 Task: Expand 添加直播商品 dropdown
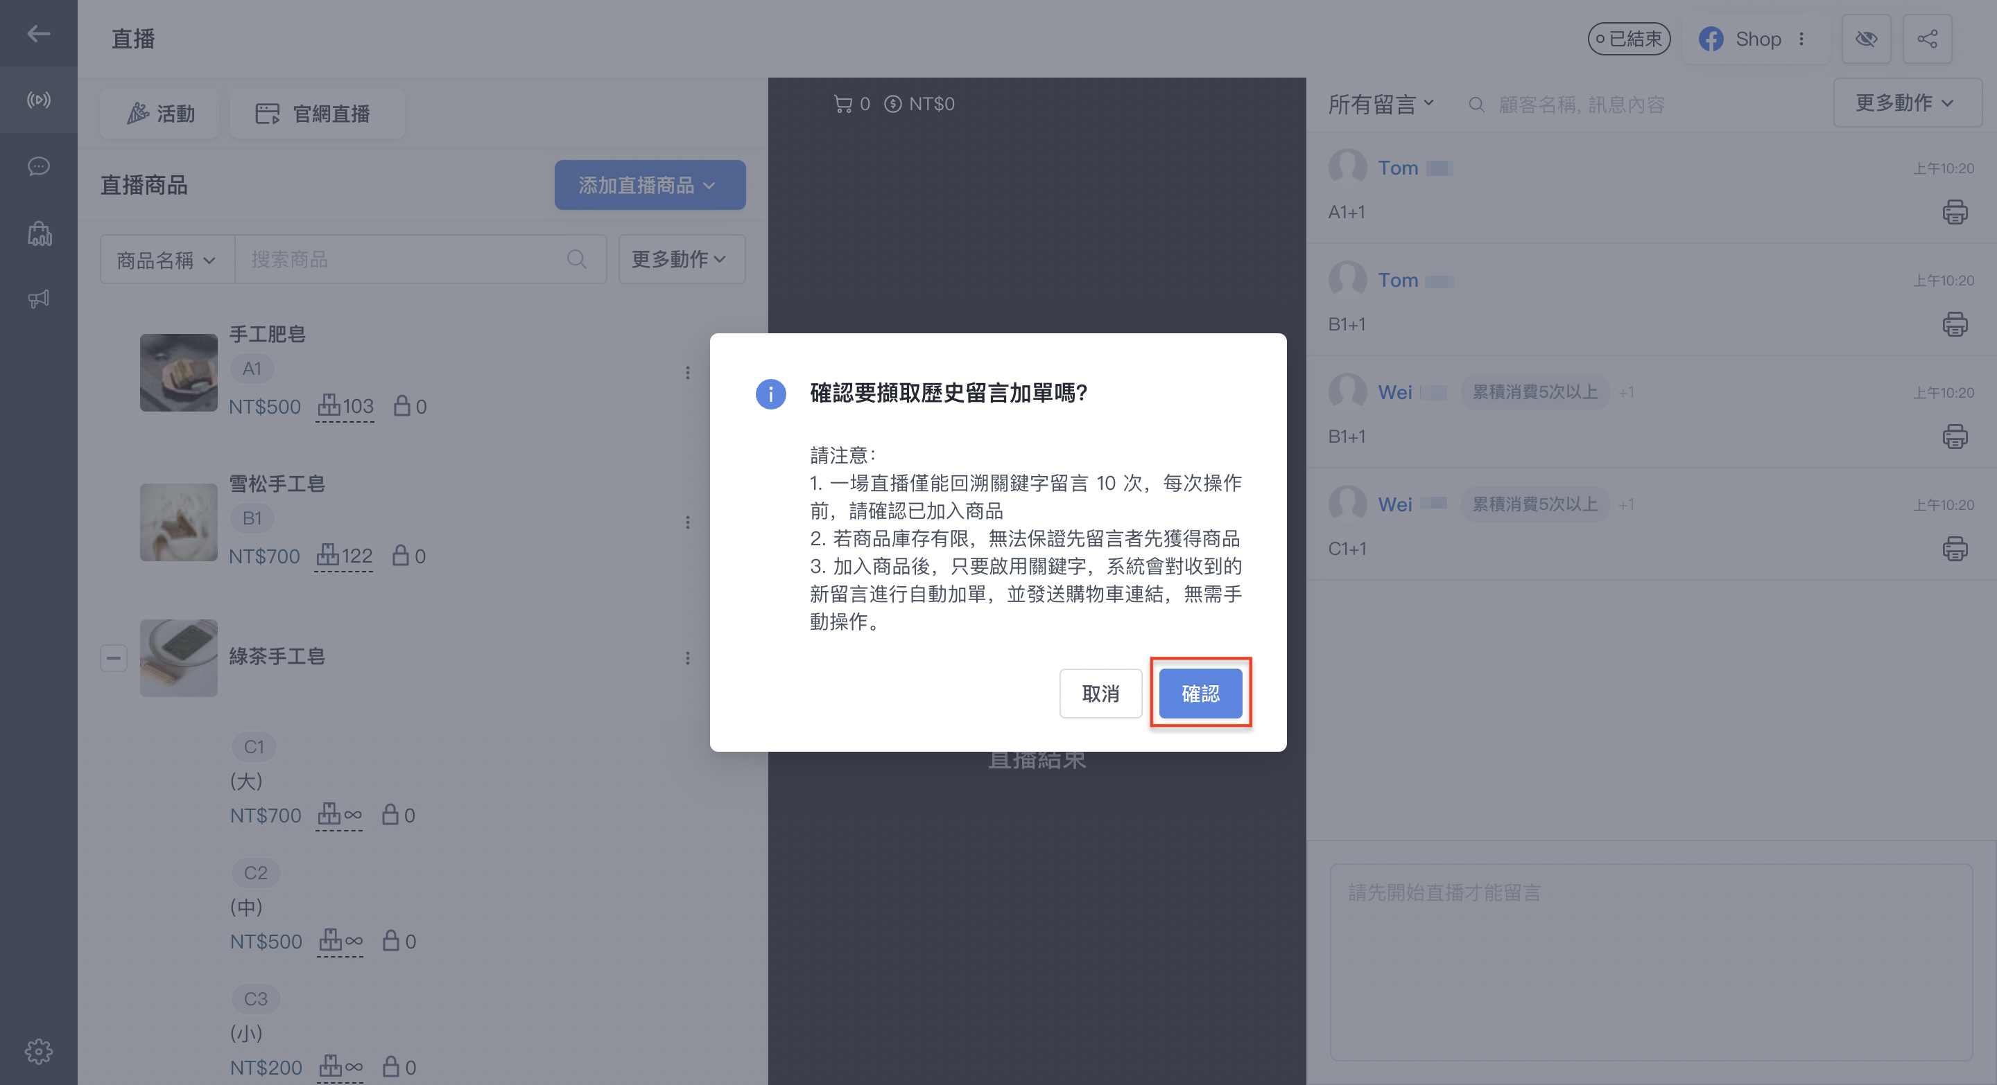click(650, 185)
